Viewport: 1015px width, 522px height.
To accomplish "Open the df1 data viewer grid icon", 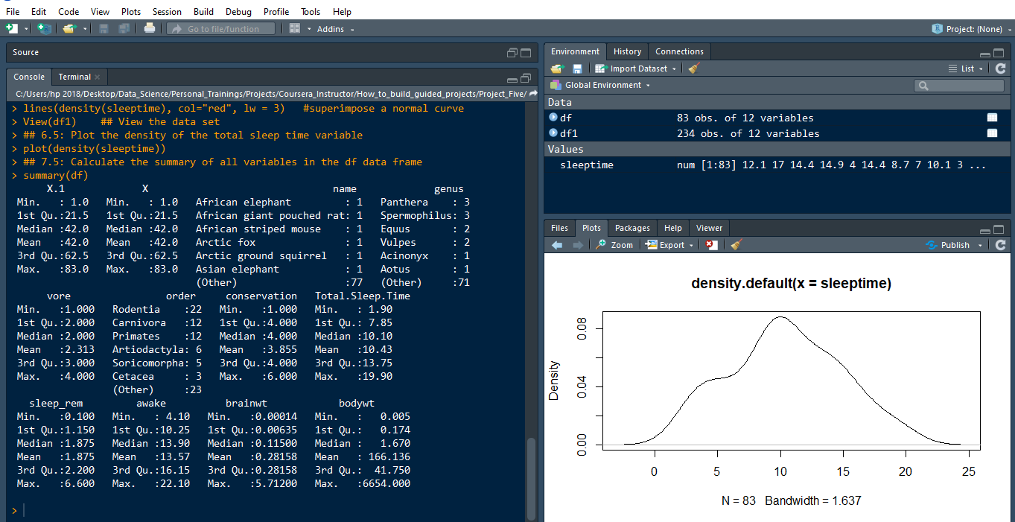I will click(x=992, y=133).
